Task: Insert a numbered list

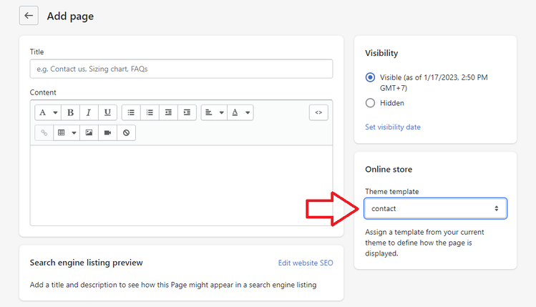Action: [x=150, y=112]
